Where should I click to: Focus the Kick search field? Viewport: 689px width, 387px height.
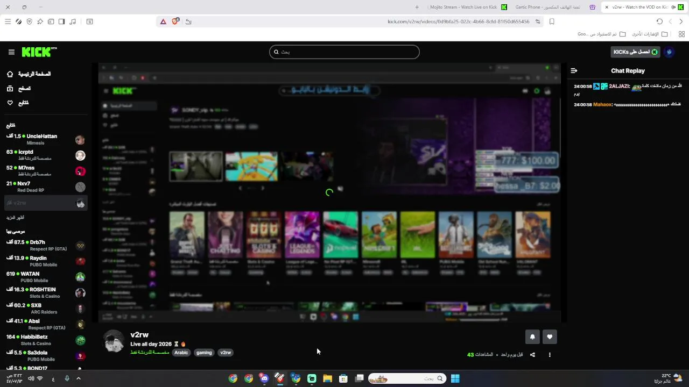[344, 52]
